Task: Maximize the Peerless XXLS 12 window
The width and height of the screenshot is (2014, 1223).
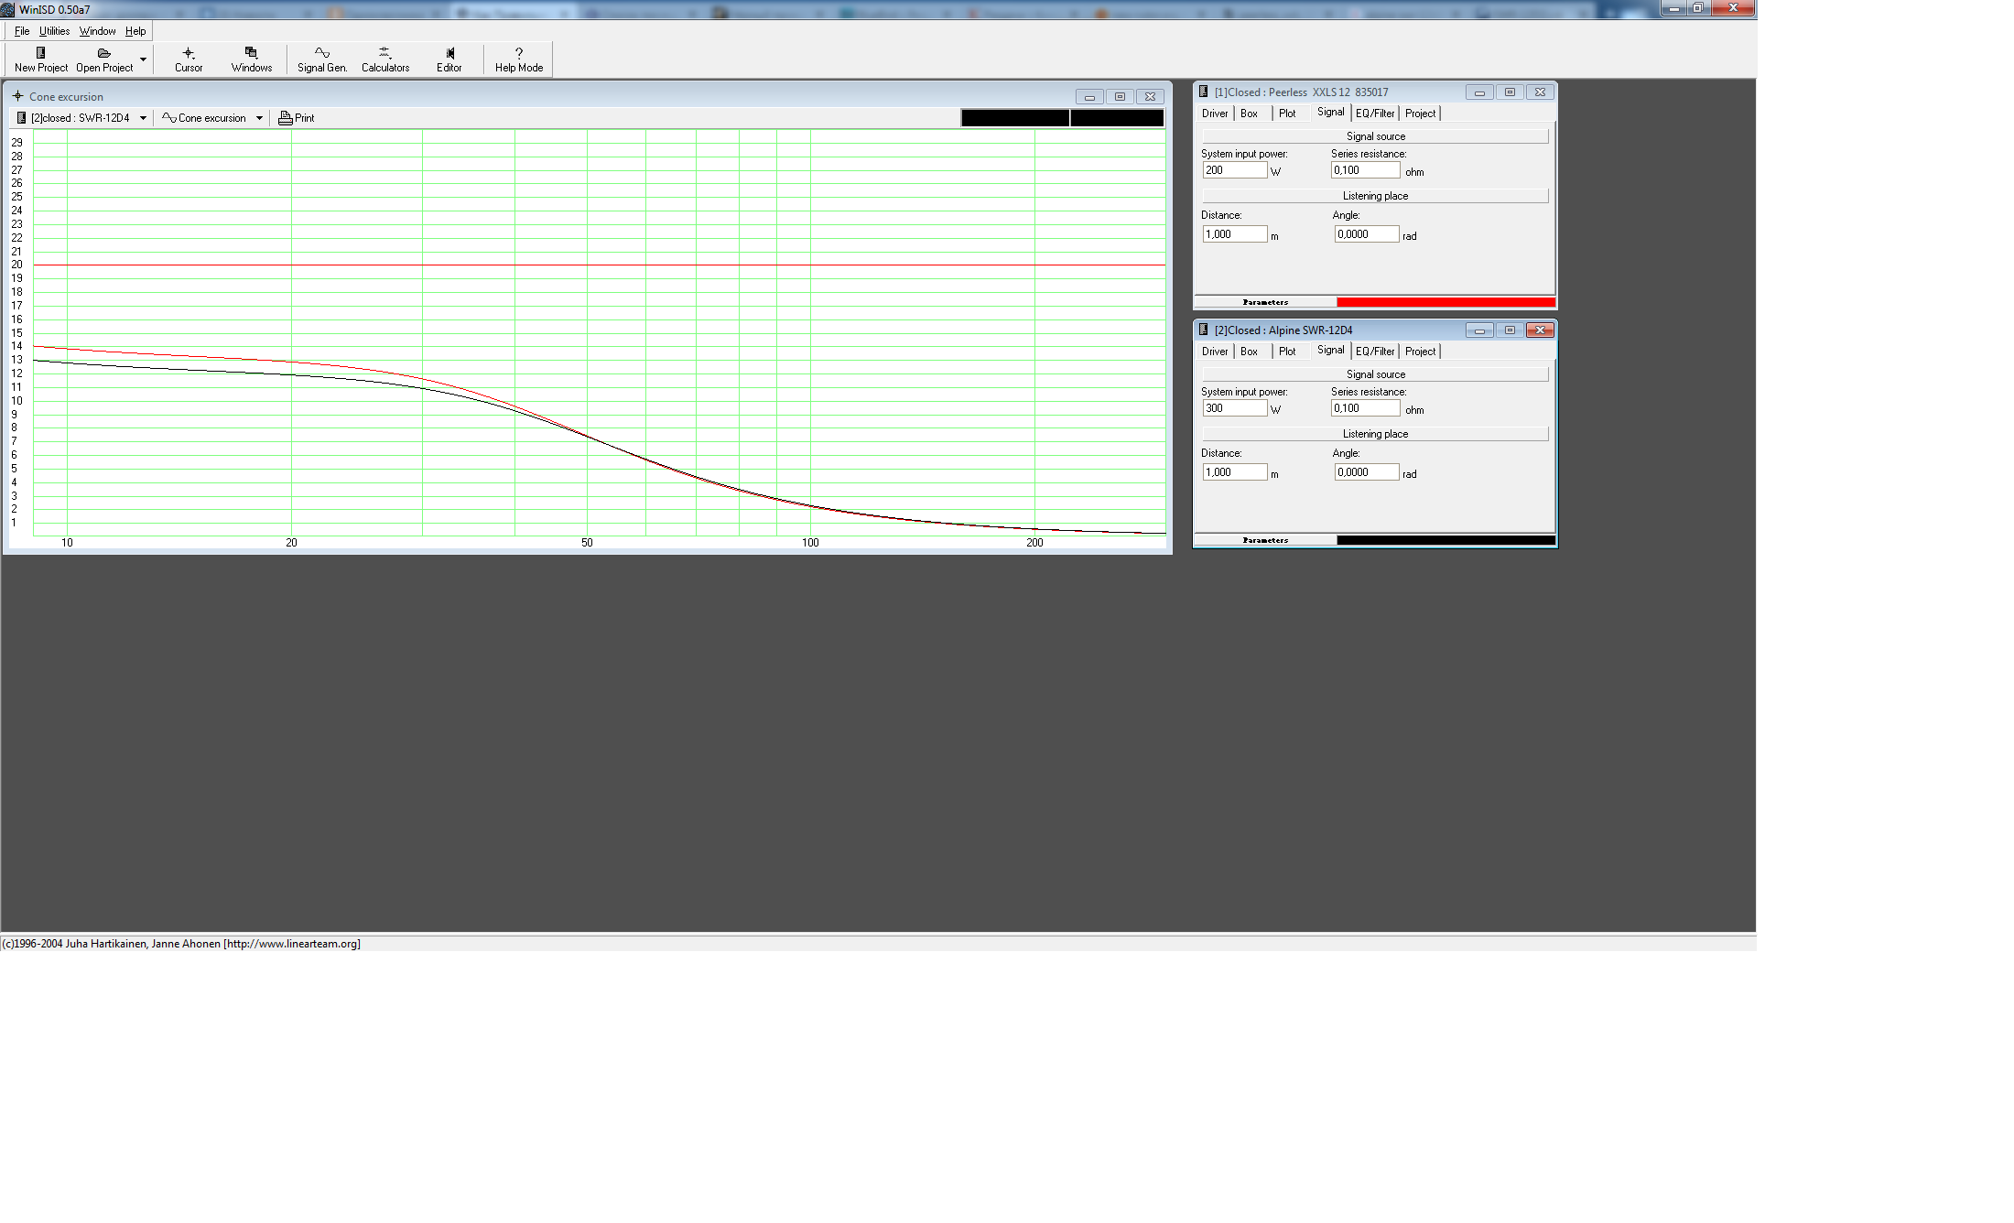Action: (1510, 92)
